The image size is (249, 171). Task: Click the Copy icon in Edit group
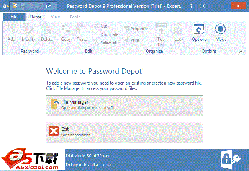point(66,29)
